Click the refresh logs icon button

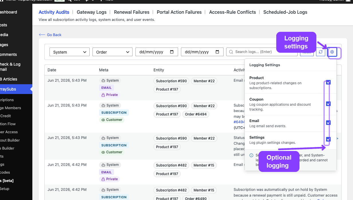coord(321,52)
